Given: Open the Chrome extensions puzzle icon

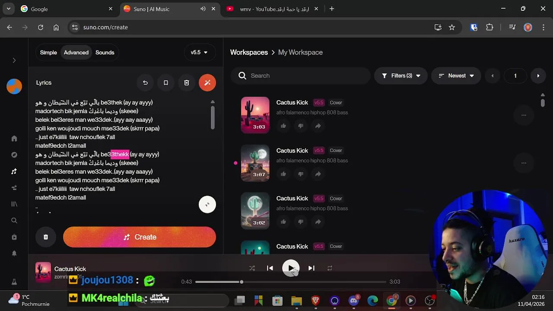Looking at the screenshot, I should tap(489, 27).
